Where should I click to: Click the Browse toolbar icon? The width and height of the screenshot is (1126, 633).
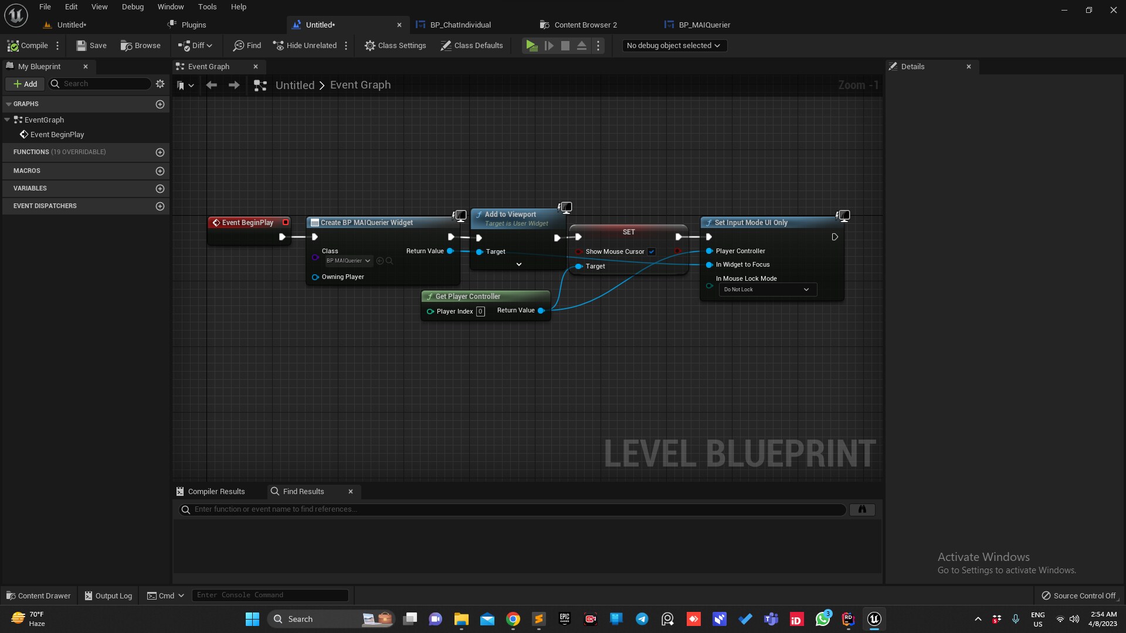141,46
